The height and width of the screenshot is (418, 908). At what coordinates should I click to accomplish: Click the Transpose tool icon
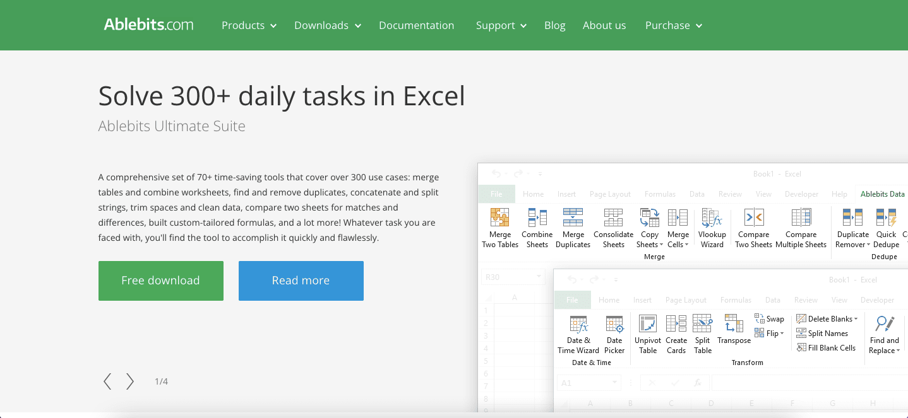[734, 330]
